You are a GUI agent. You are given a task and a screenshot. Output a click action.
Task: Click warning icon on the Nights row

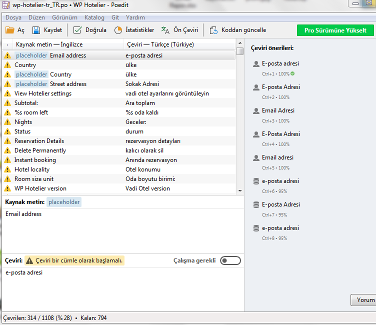coord(7,122)
